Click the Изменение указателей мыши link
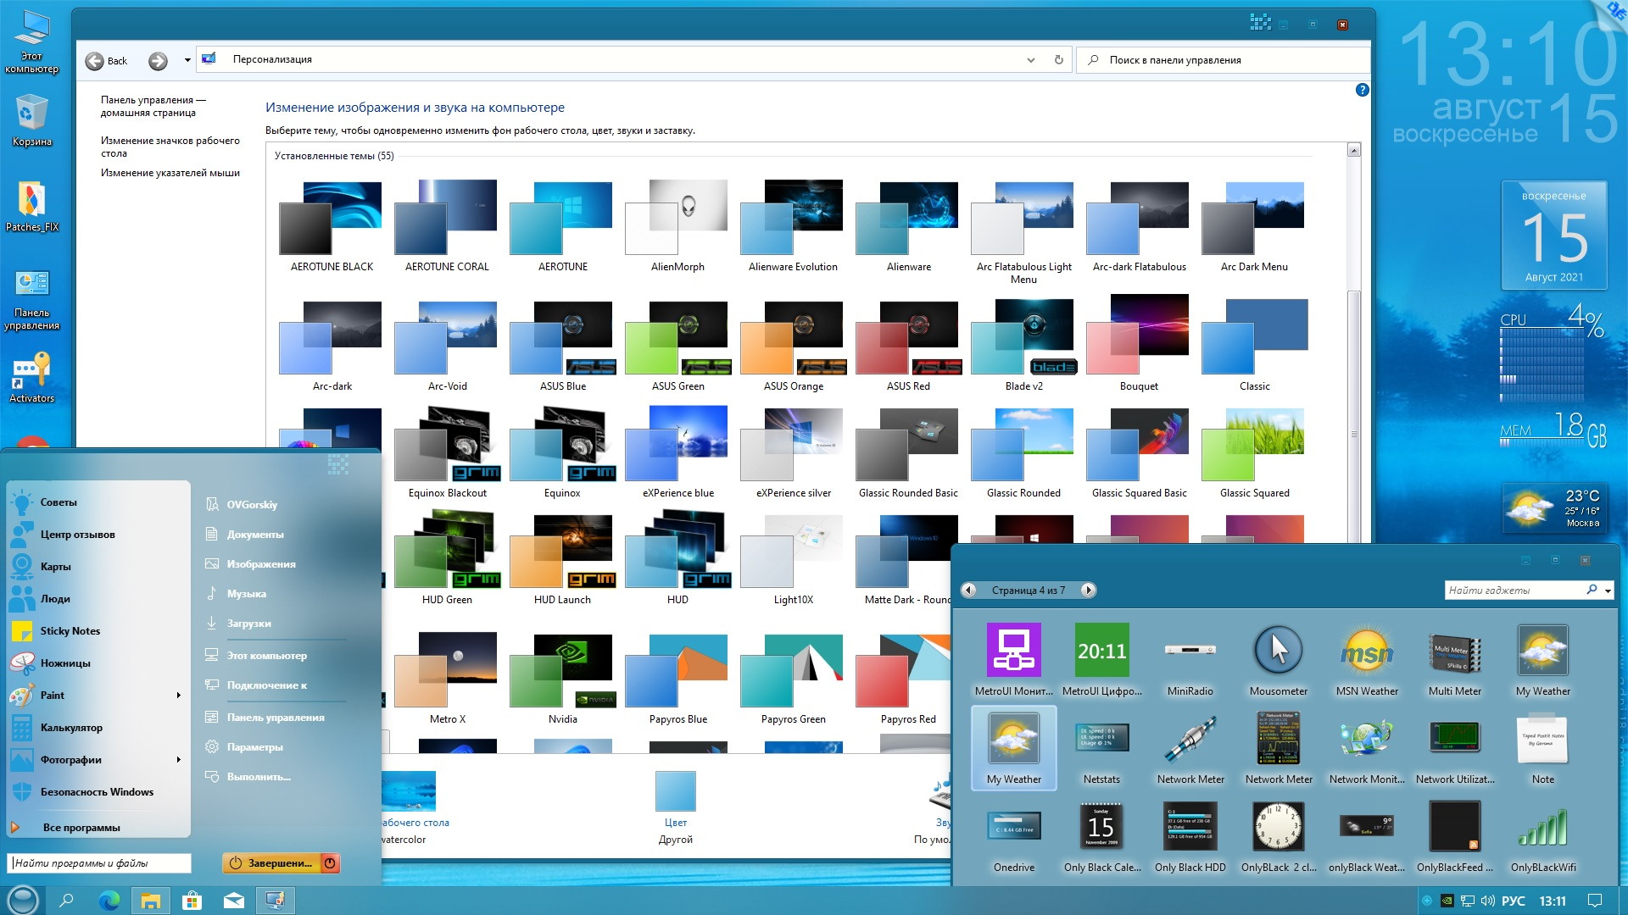This screenshot has width=1628, height=915. click(170, 173)
